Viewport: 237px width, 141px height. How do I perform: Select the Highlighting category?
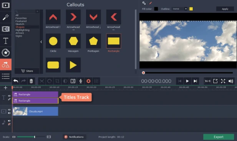click(x=22, y=30)
